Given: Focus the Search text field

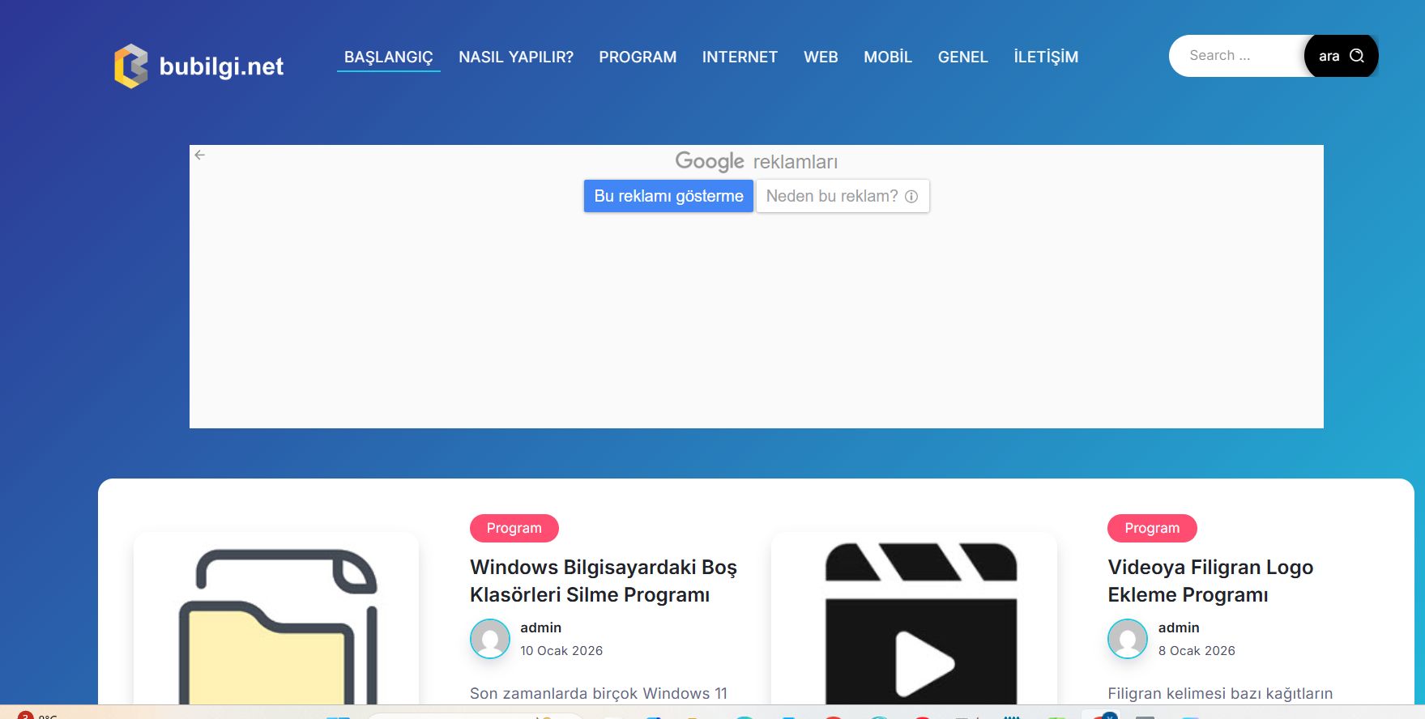Looking at the screenshot, I should (1237, 56).
